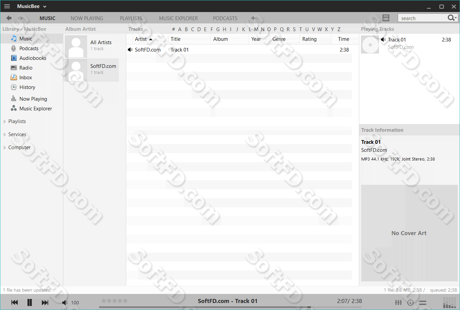Click the spectrum visualizer icon

coord(449,302)
